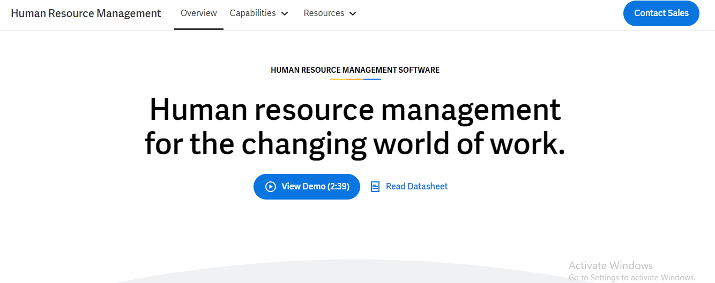
Task: Click the 2:39 demo duration text
Action: pyautogui.click(x=339, y=186)
